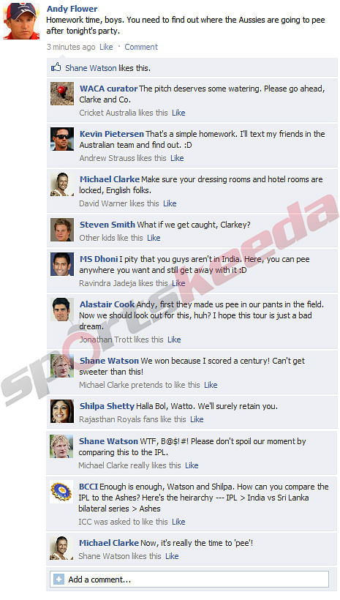Click WACA curator's cricket ball avatar

point(62,94)
